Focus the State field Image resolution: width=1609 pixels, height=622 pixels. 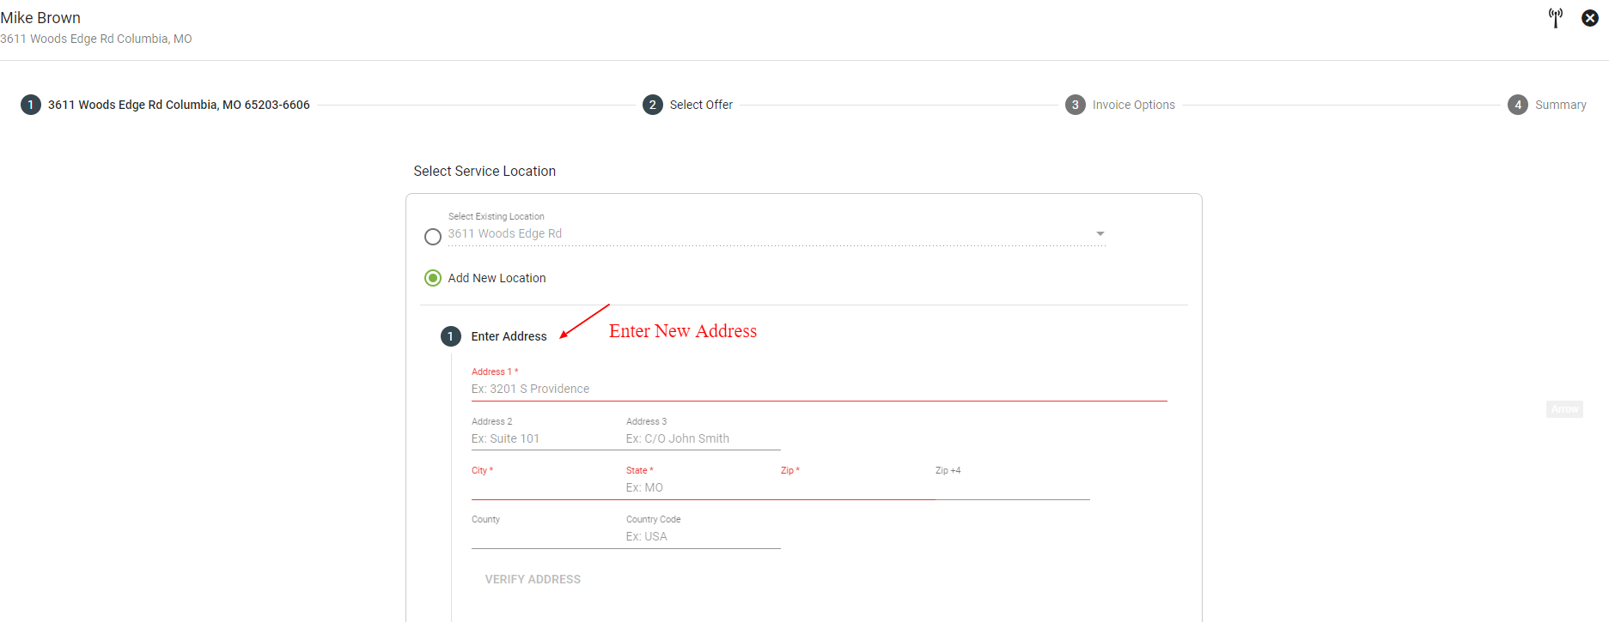[x=703, y=487]
